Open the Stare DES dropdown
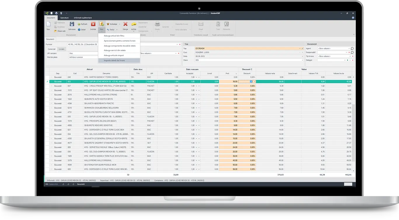Screen dimensions: 399x220 pyautogui.click(x=302, y=60)
